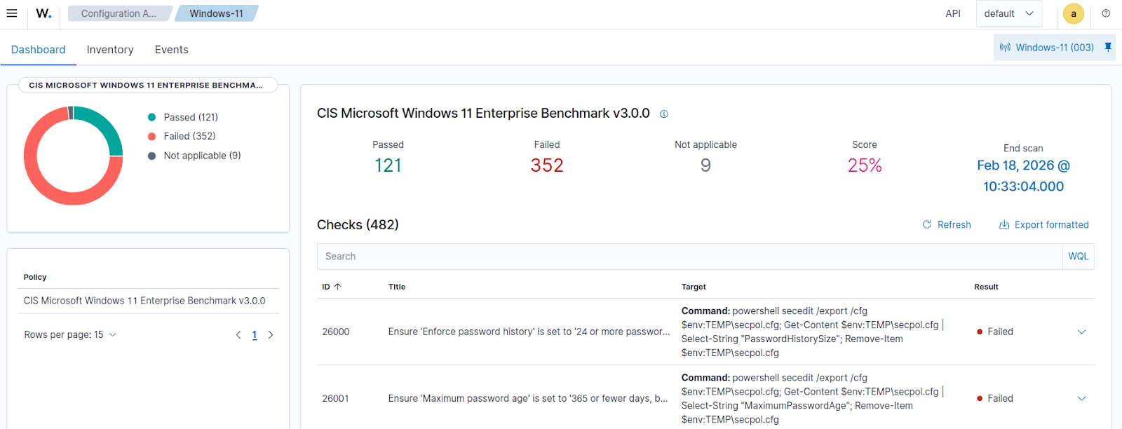1122x429 pixels.
Task: Click Export formatted button
Action: [1044, 225]
